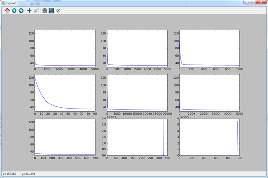Maximize the Figure 1 window

(253, 2)
